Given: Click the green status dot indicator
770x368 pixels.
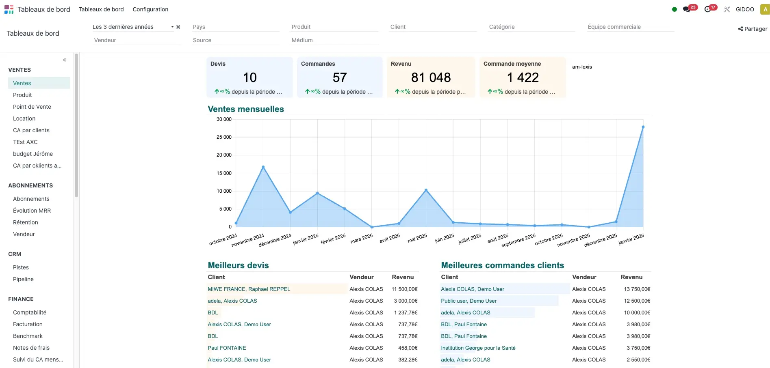Looking at the screenshot, I should tap(674, 9).
